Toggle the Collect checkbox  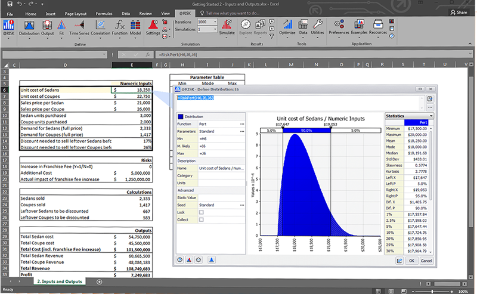pyautogui.click(x=202, y=219)
